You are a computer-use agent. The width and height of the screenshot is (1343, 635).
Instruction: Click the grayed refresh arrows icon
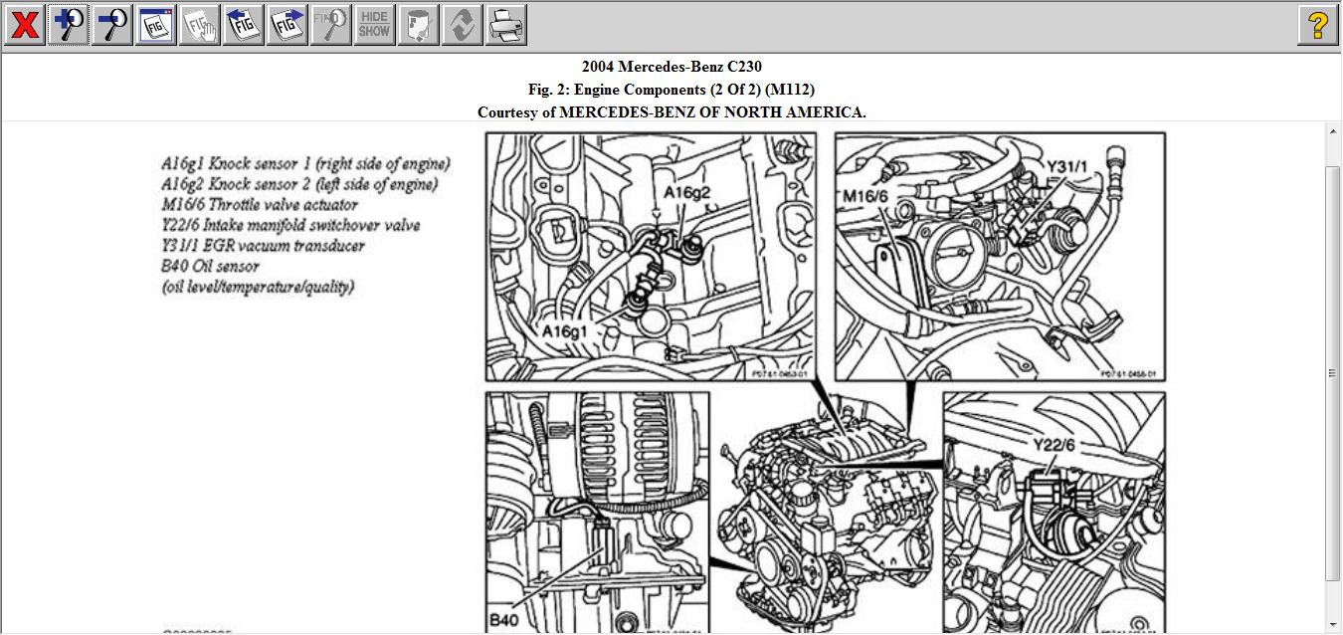(463, 25)
